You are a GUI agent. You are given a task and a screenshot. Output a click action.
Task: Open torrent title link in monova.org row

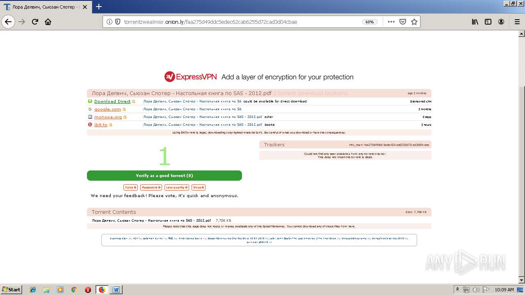coord(203,117)
